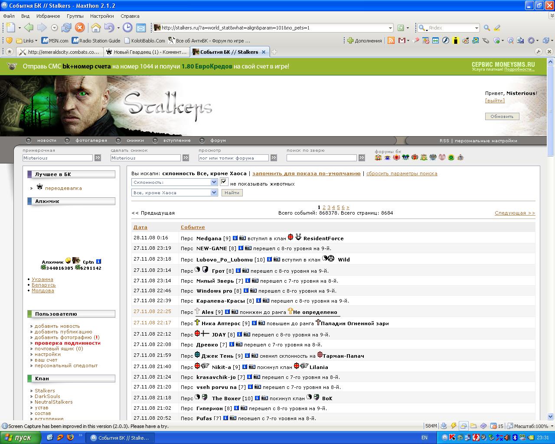Open the фотогалерея nav item
This screenshot has height=444, width=555.
coord(91,140)
